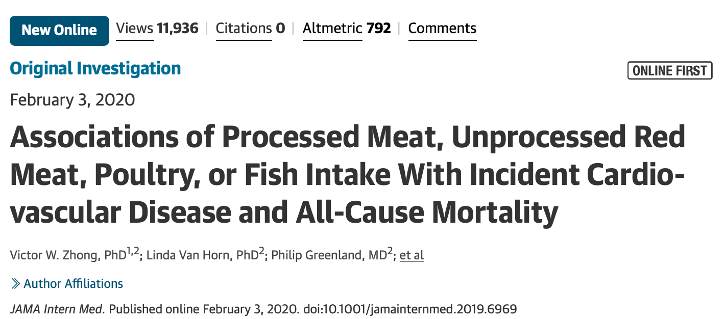
Task: Expand the Author Affiliations section
Action: 73,284
